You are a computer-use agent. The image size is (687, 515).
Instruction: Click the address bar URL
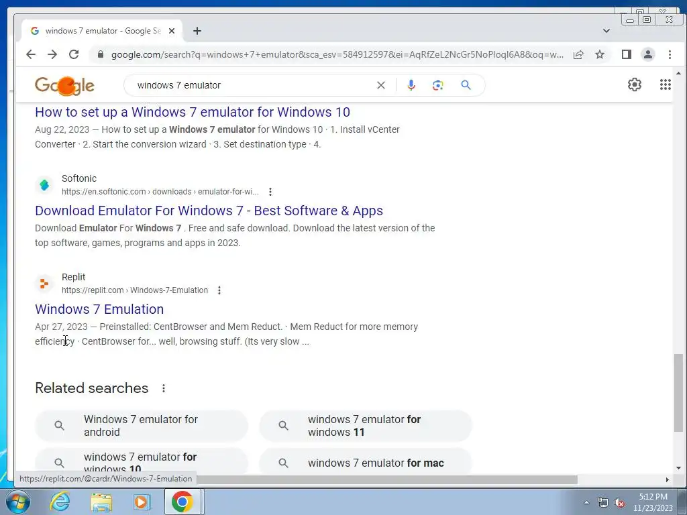[x=337, y=55]
